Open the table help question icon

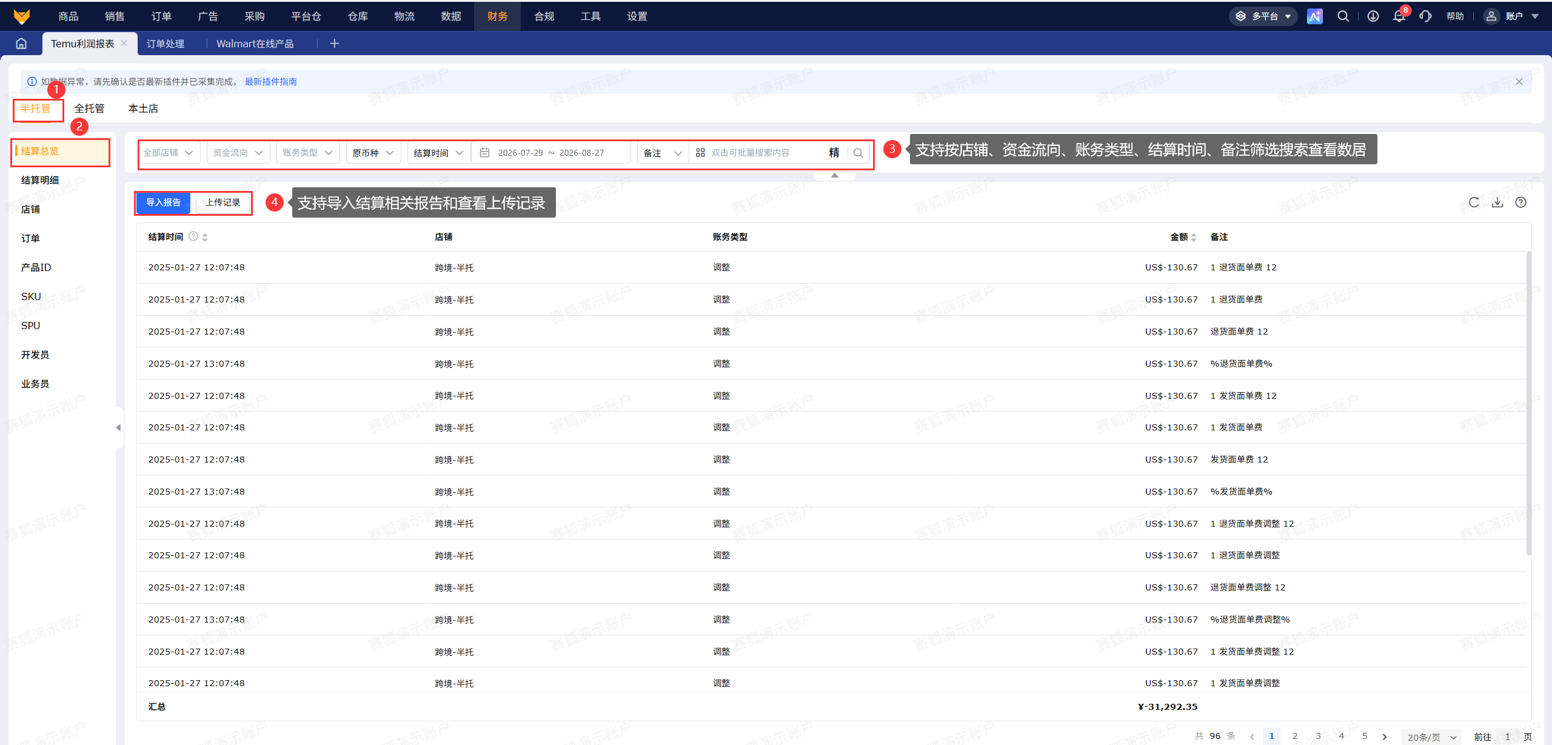pyautogui.click(x=1521, y=202)
